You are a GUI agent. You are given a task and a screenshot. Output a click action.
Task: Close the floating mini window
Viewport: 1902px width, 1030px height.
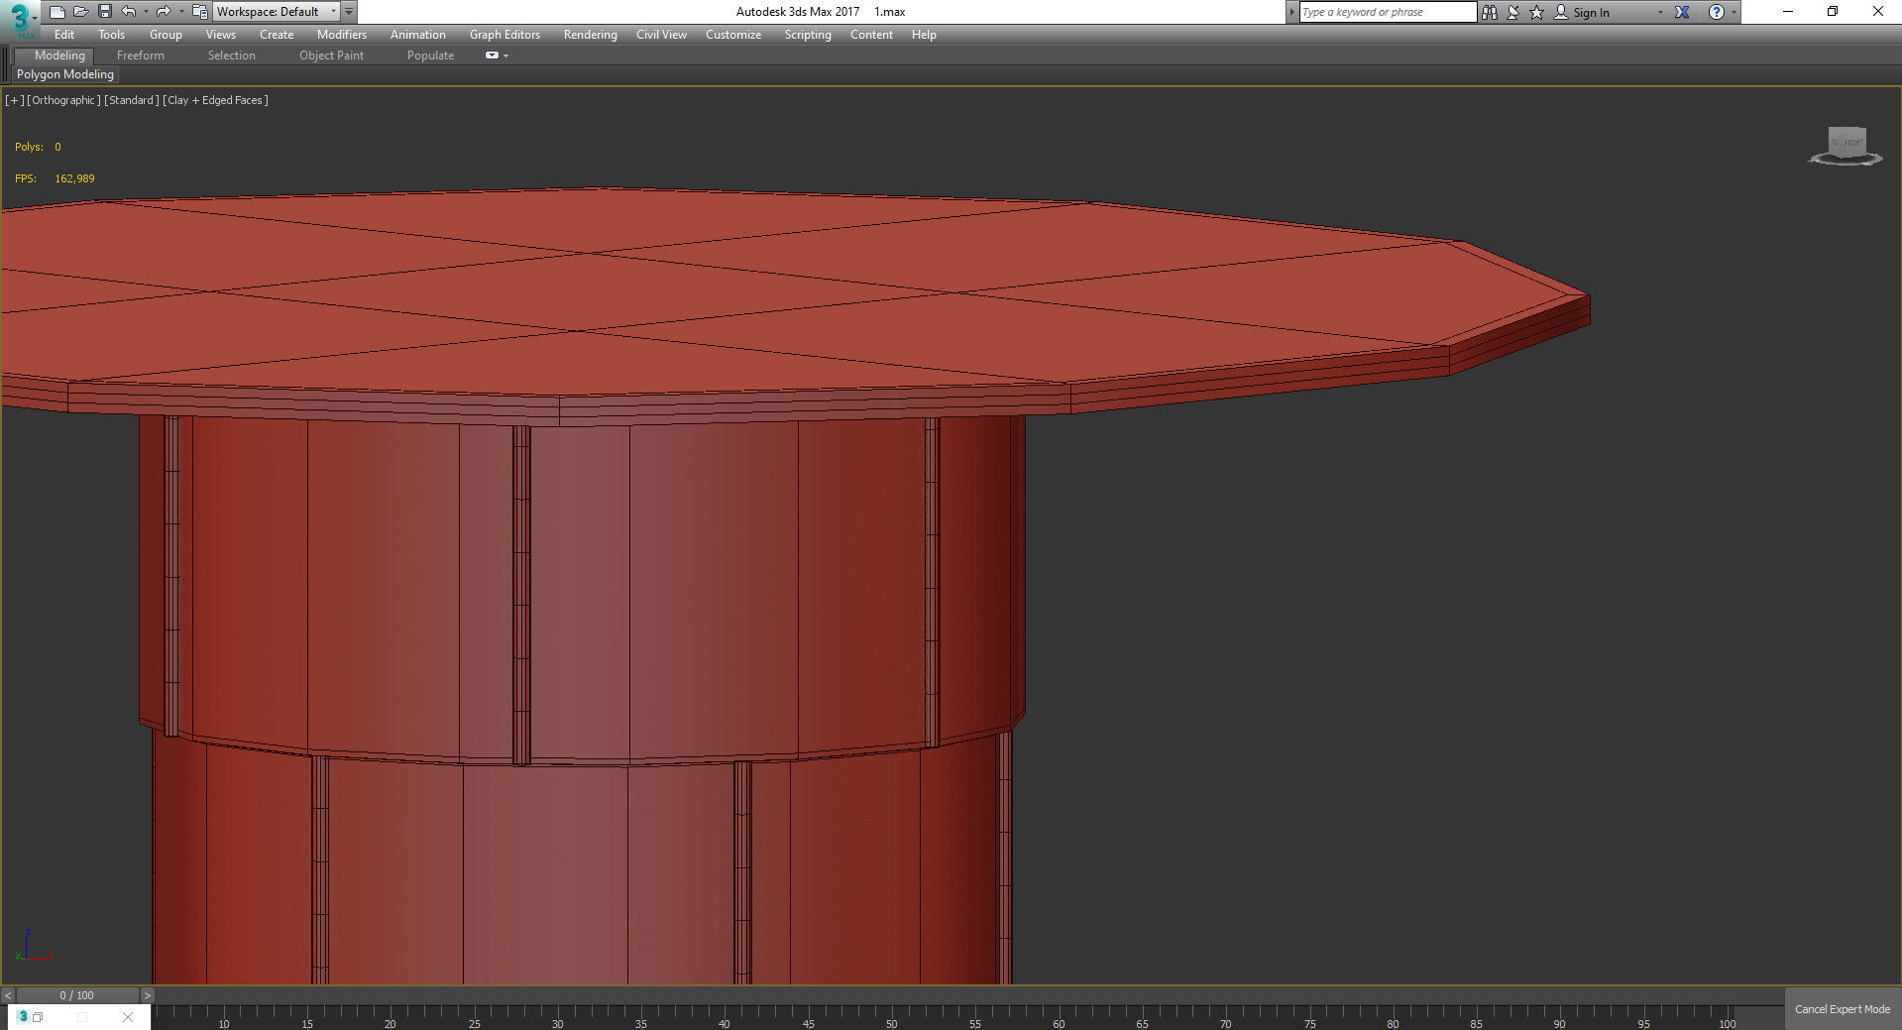(128, 1017)
